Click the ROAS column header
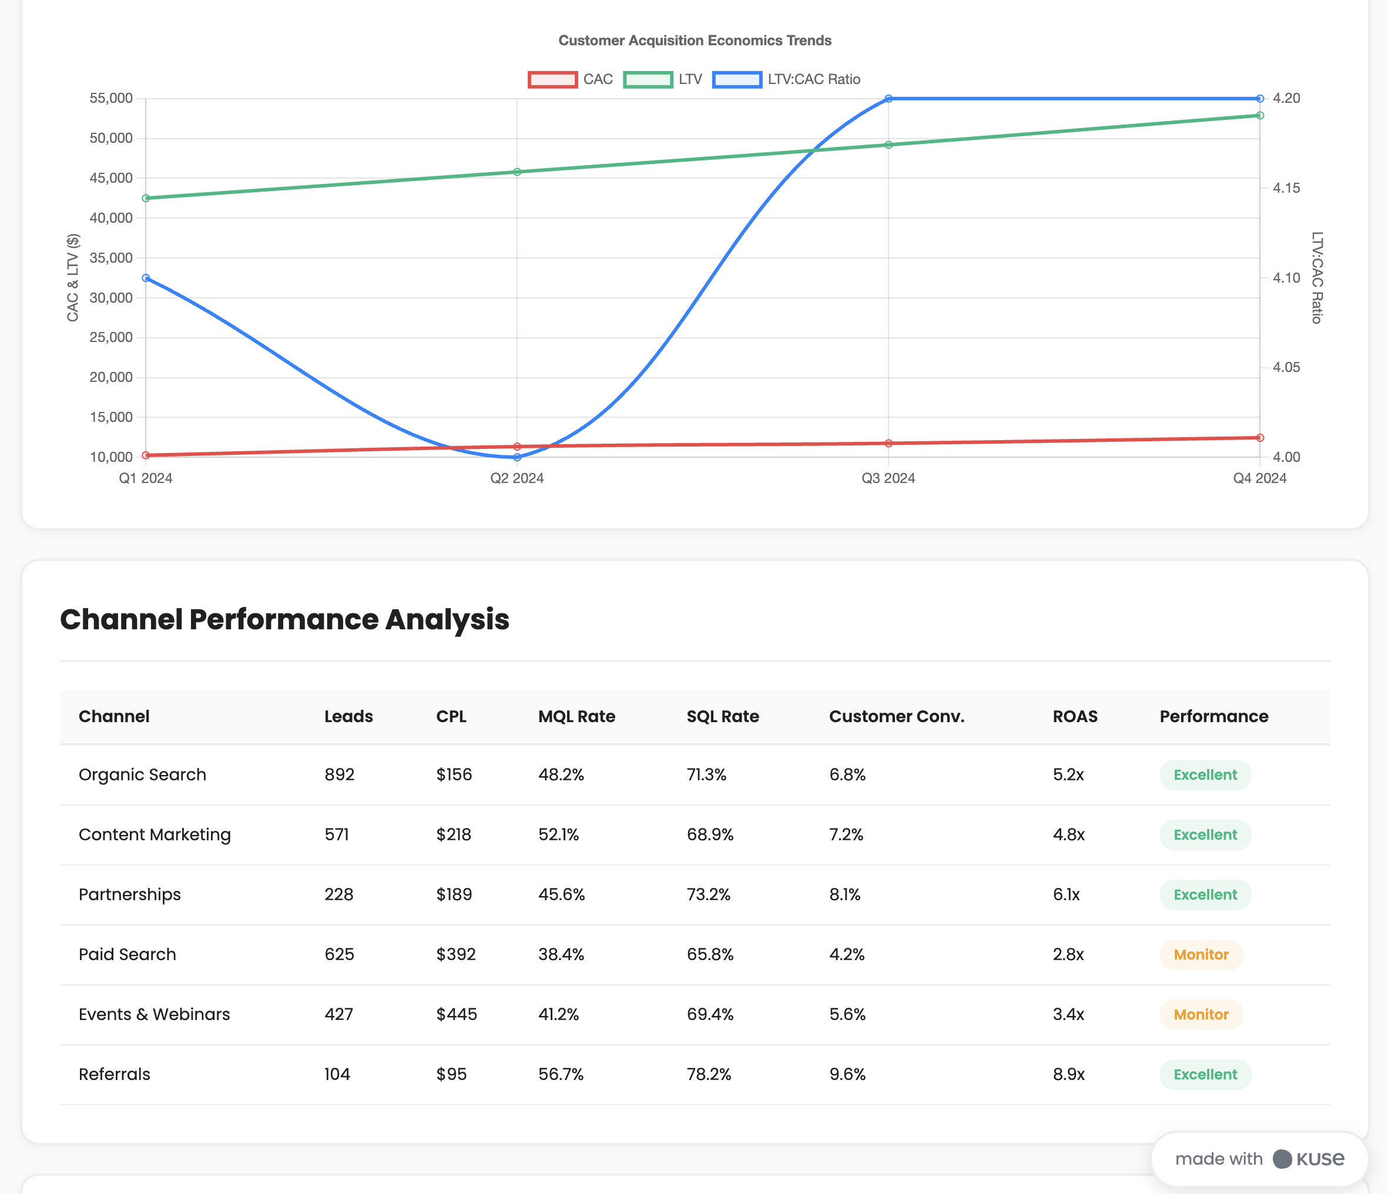 click(x=1074, y=716)
